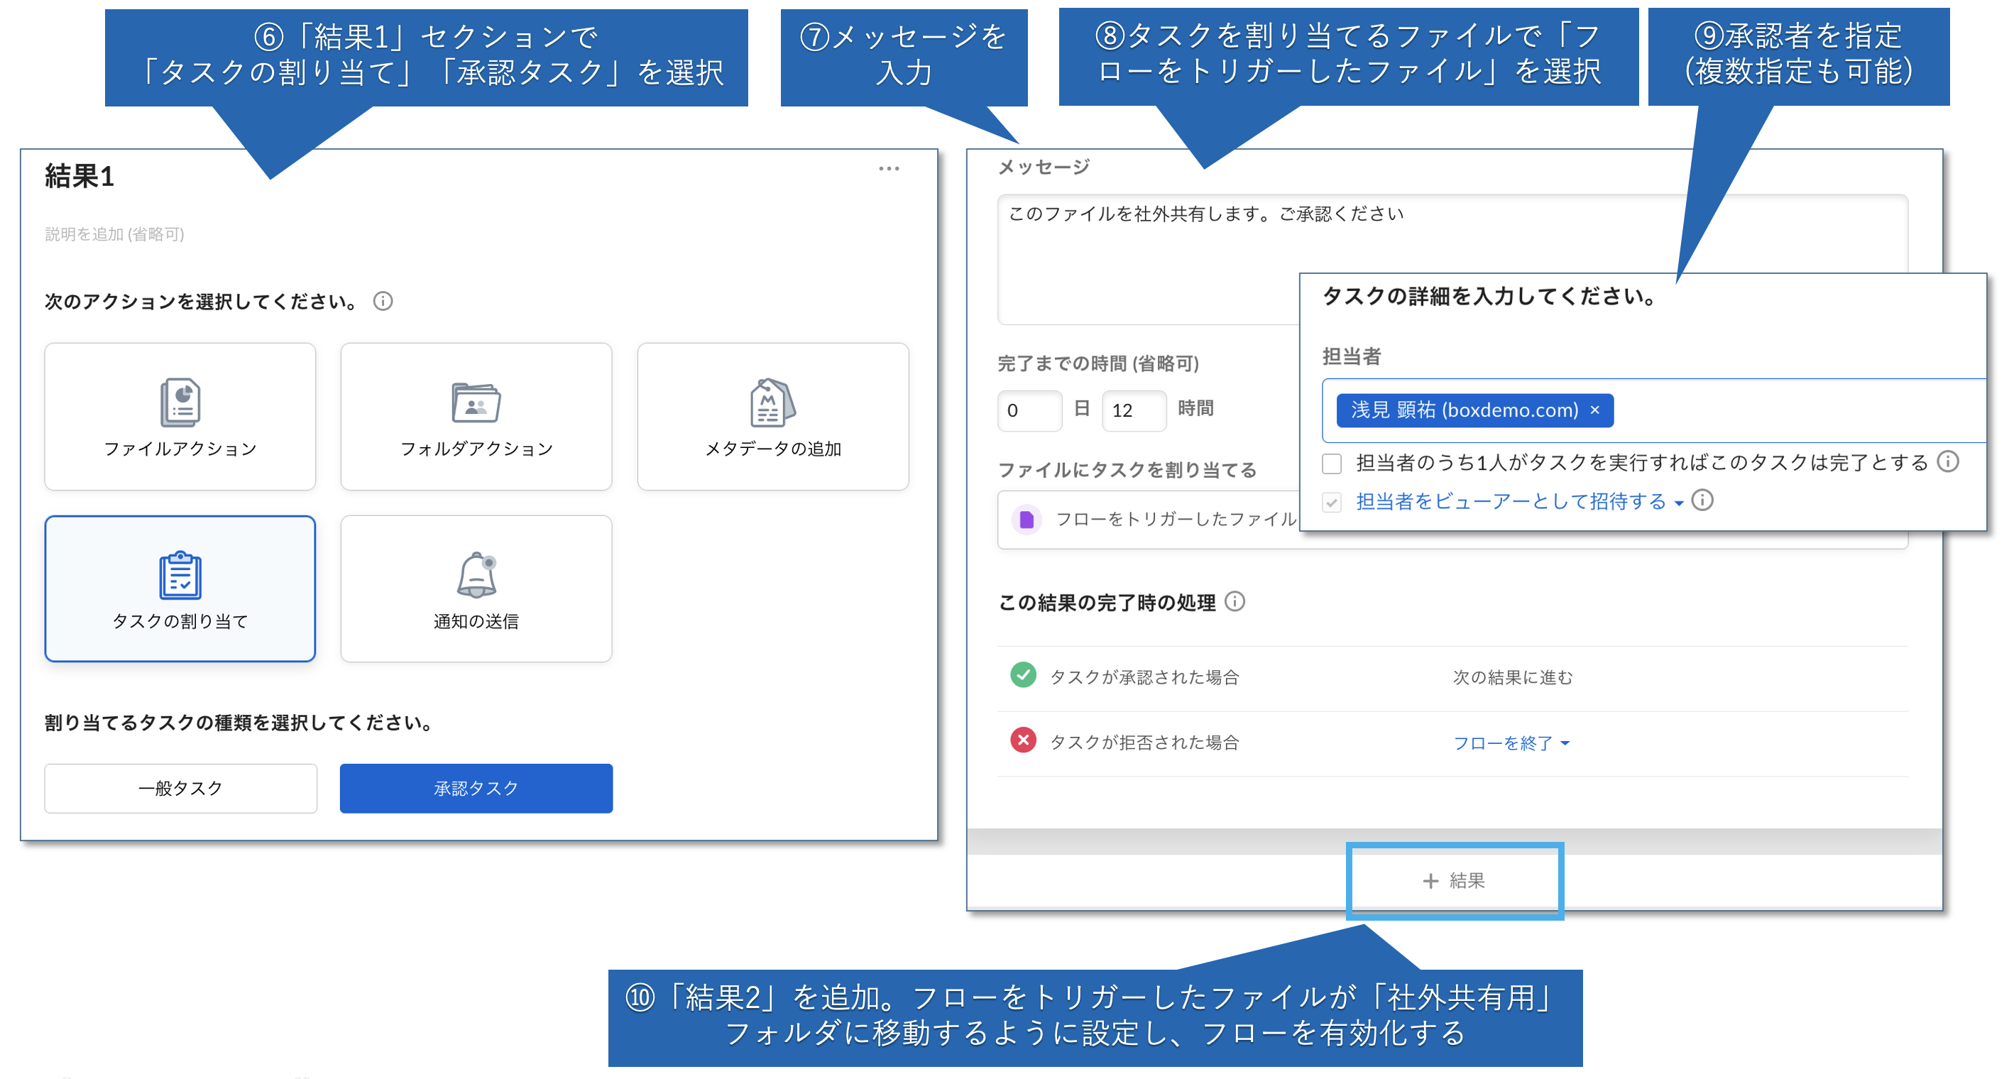Image resolution: width=2009 pixels, height=1079 pixels.
Task: Click the 結果1 title
Action: pyautogui.click(x=80, y=176)
